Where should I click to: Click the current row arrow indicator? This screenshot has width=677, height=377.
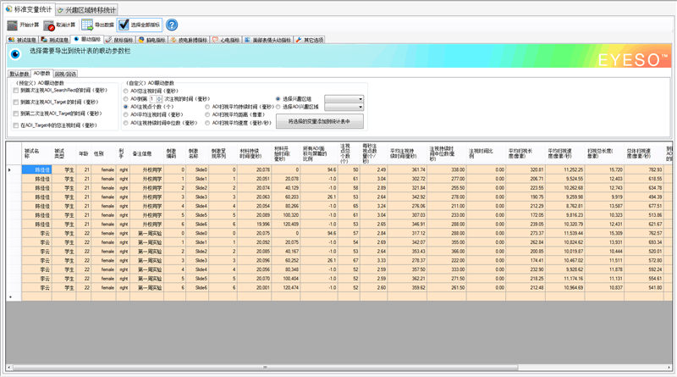[x=10, y=170]
